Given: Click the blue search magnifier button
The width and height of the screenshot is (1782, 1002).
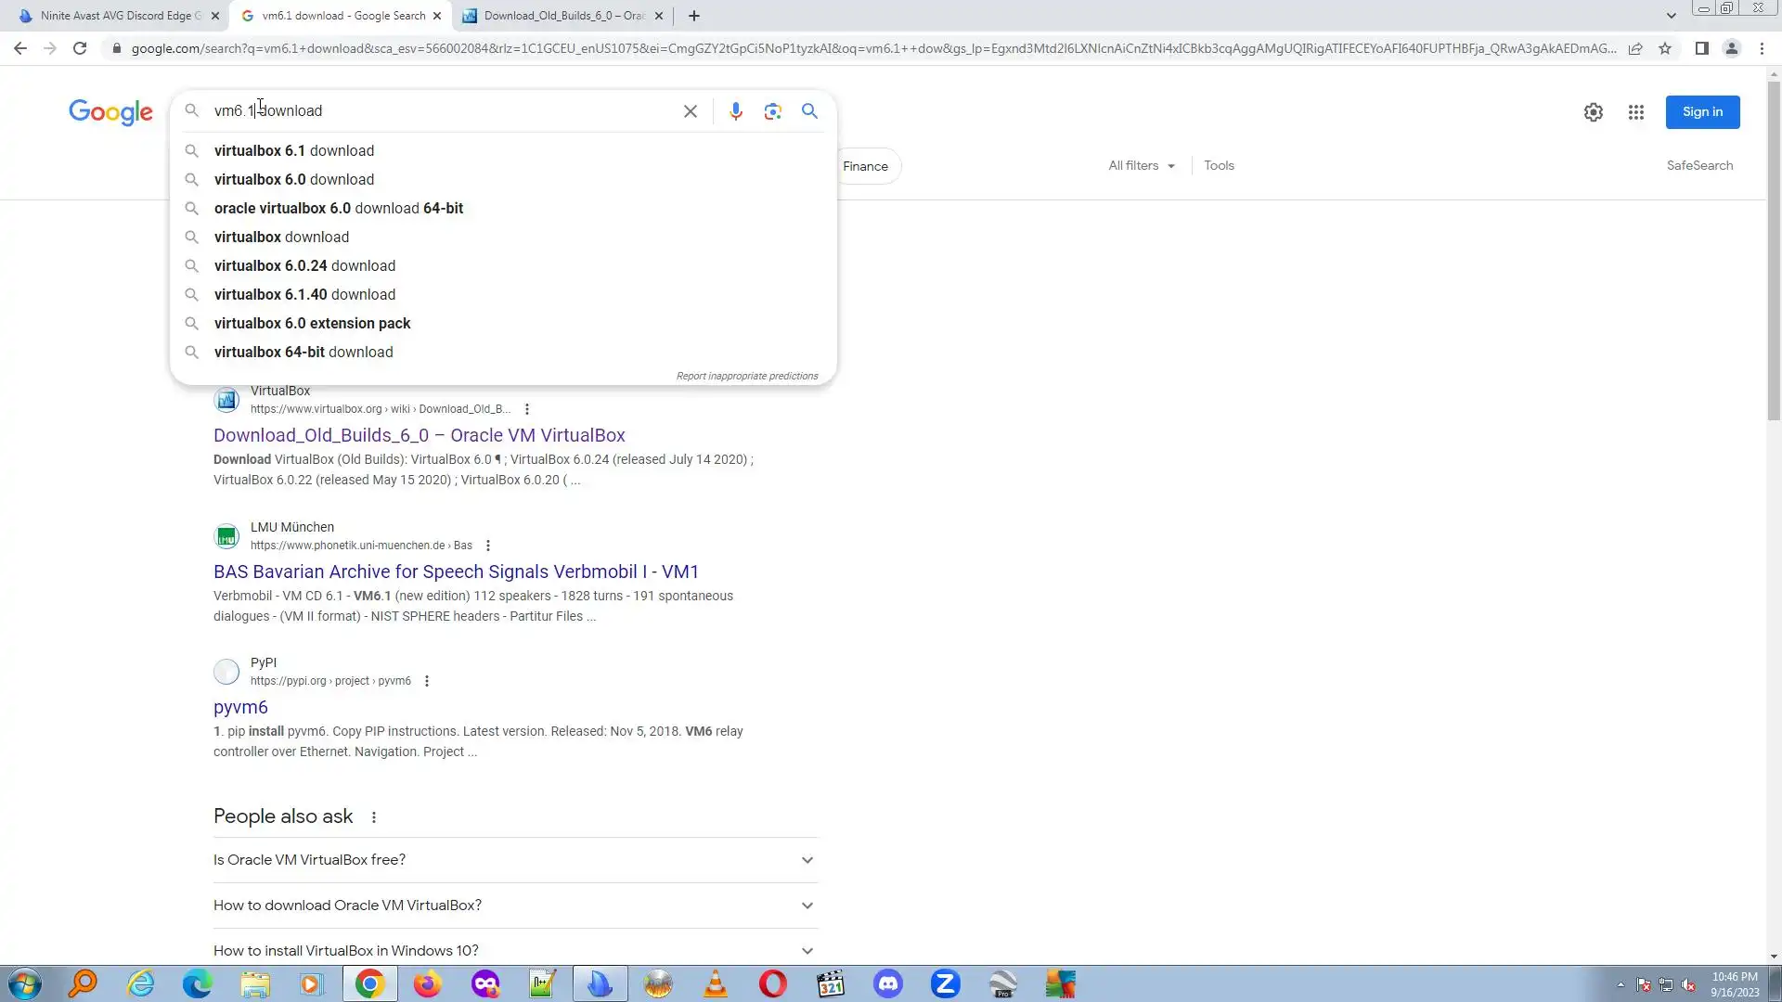Looking at the screenshot, I should pos(809,111).
